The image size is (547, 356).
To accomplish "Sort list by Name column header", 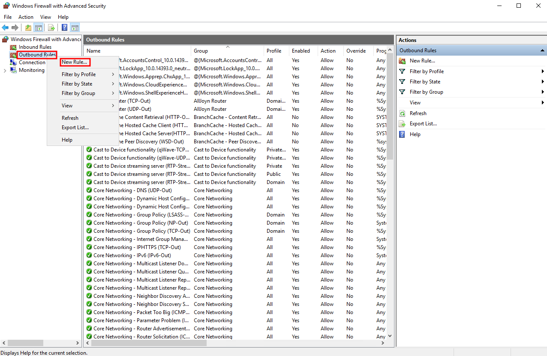I will (x=137, y=51).
